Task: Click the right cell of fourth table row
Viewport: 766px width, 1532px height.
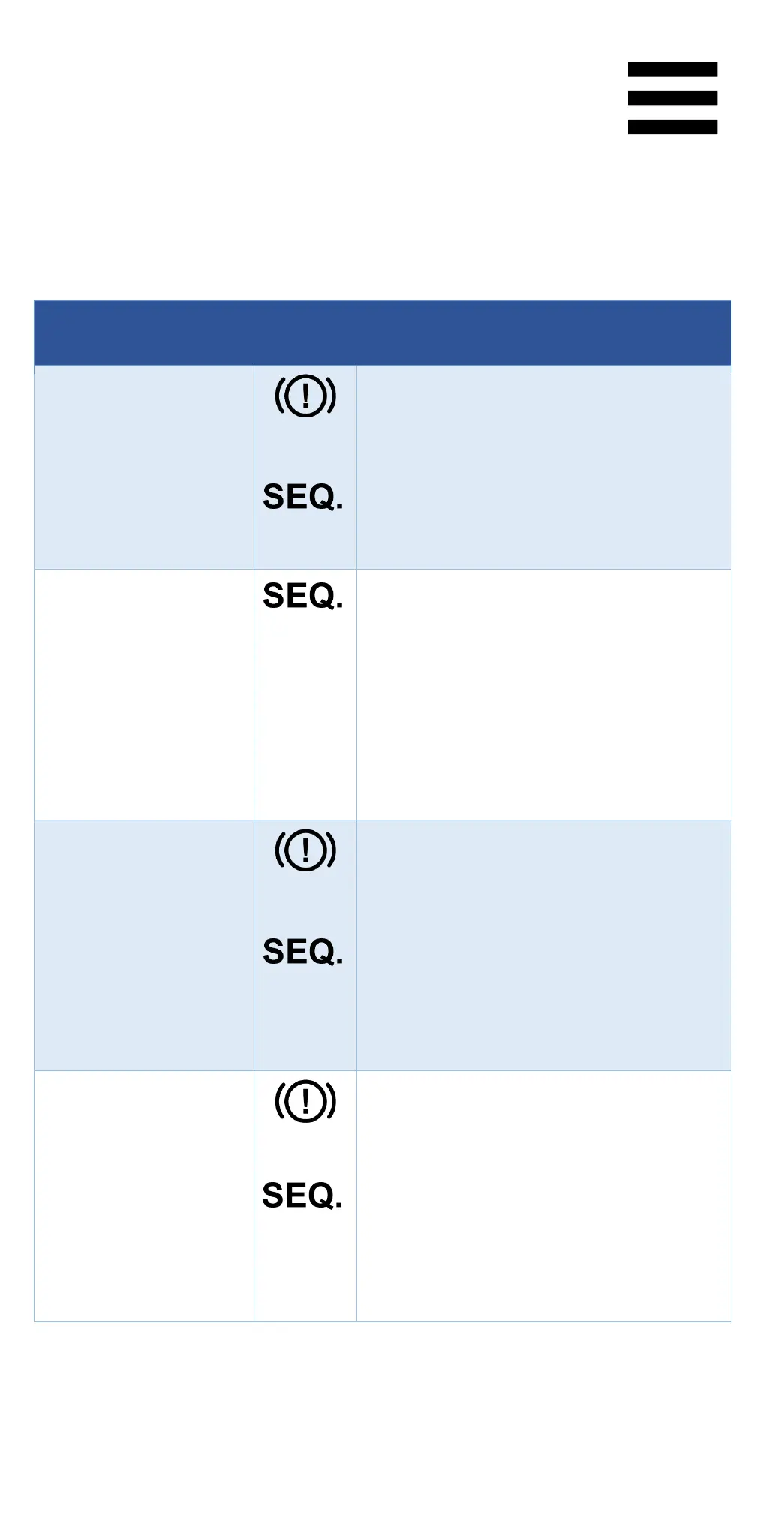Action: click(x=543, y=1196)
